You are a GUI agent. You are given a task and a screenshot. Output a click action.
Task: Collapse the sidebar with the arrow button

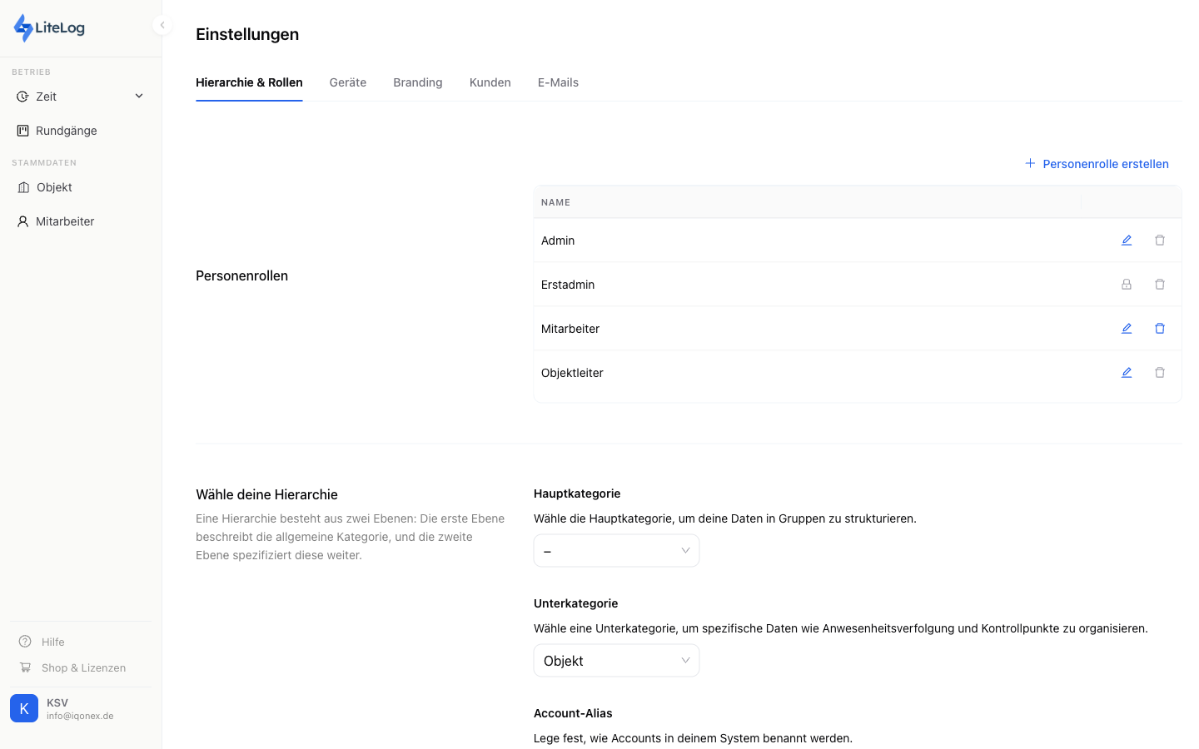coord(162,25)
